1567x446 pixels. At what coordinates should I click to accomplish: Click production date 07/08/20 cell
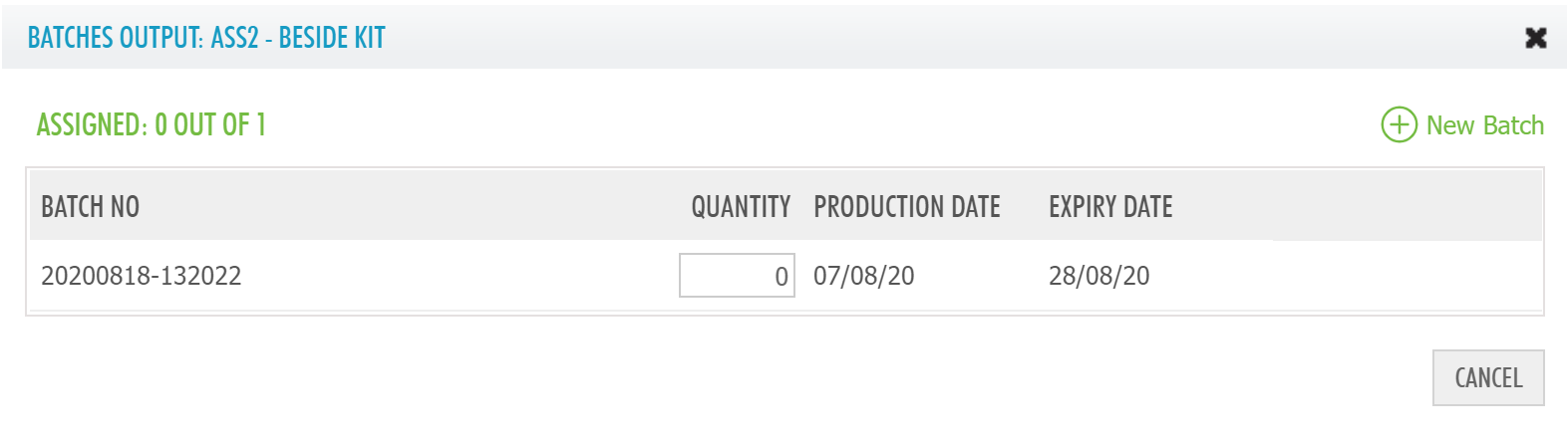863,276
